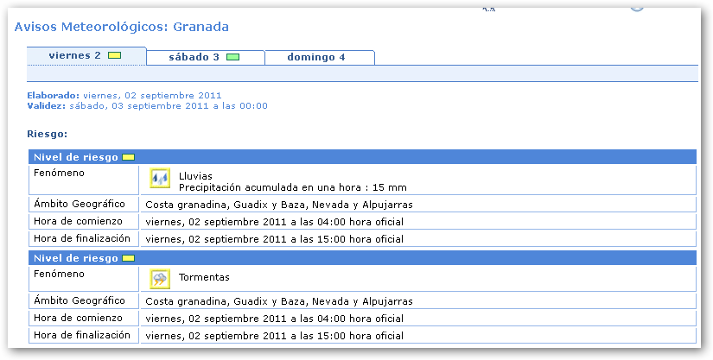Switch to the sábado 3 tab
This screenshot has width=713, height=360.
(x=194, y=57)
